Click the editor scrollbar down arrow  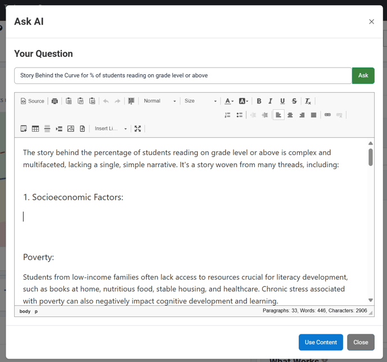coord(371,300)
